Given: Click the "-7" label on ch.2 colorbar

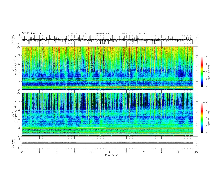Looking at the screenshot, I should 206,133.
